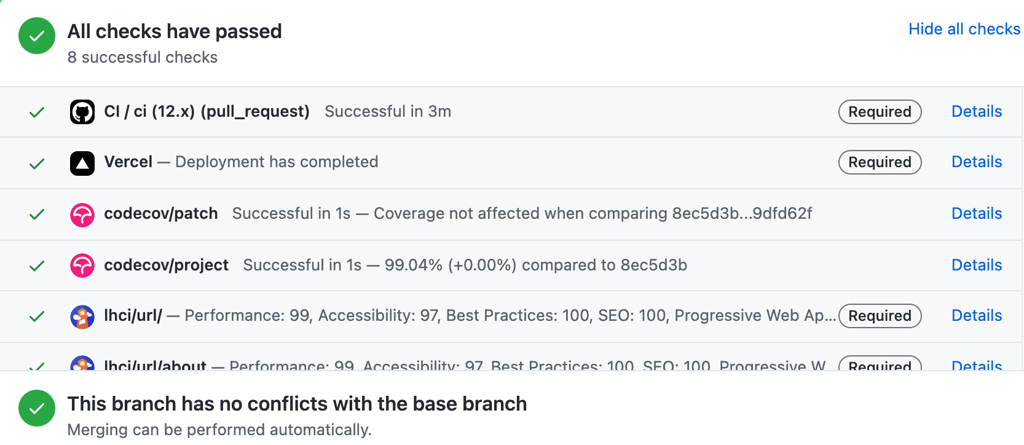Click Required badge on Vercel row

coord(880,162)
